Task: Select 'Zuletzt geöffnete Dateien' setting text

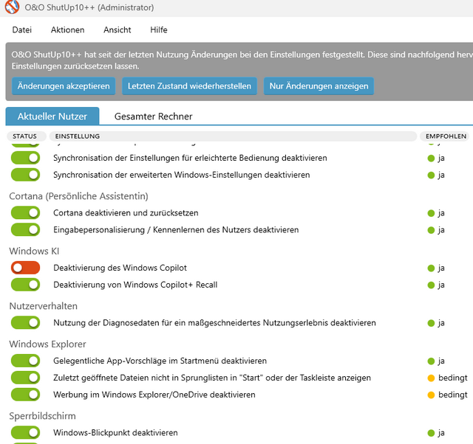Action: point(212,378)
